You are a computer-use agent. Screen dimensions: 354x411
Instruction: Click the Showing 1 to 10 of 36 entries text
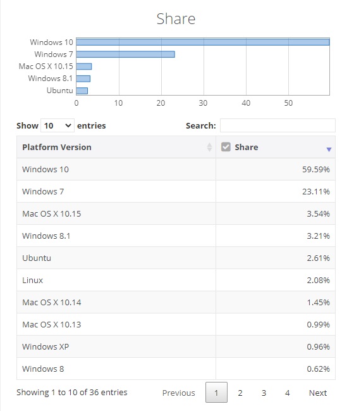(71, 393)
